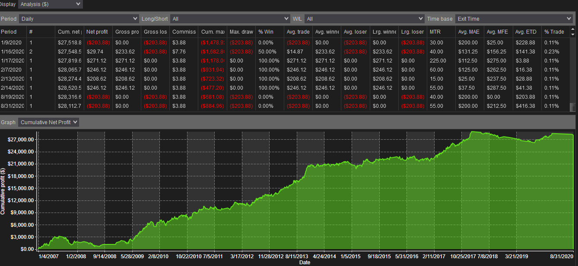This screenshot has height=266, width=578.
Task: Click the Avg. ETD column header
Action: [527, 31]
